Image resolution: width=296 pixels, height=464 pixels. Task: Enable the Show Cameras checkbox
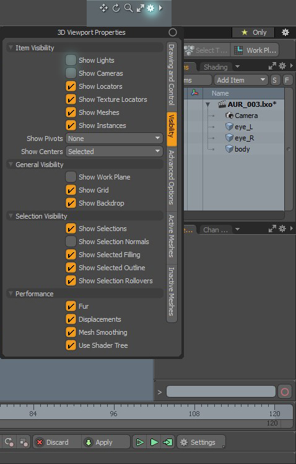[x=71, y=73]
